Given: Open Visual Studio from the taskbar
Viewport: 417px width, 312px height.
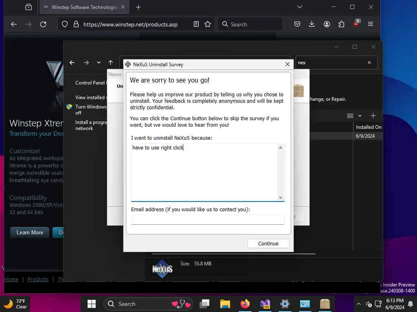Looking at the screenshot, I should pyautogui.click(x=265, y=304).
